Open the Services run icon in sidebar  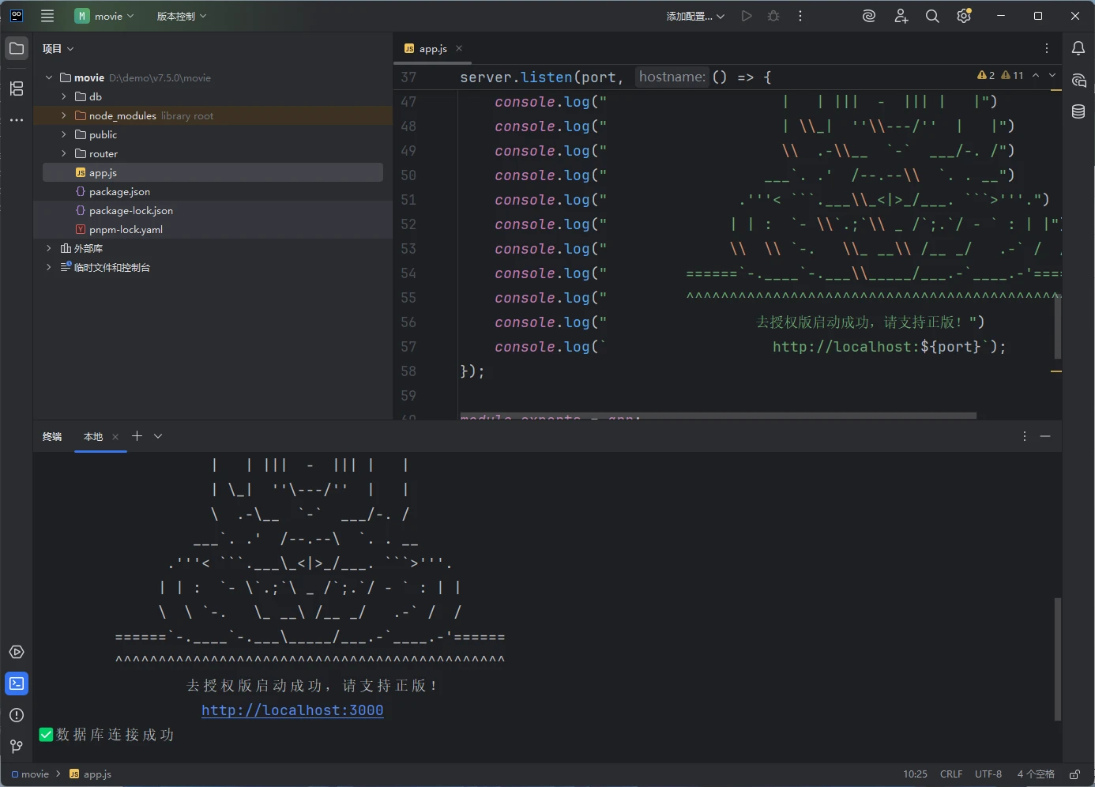[17, 652]
